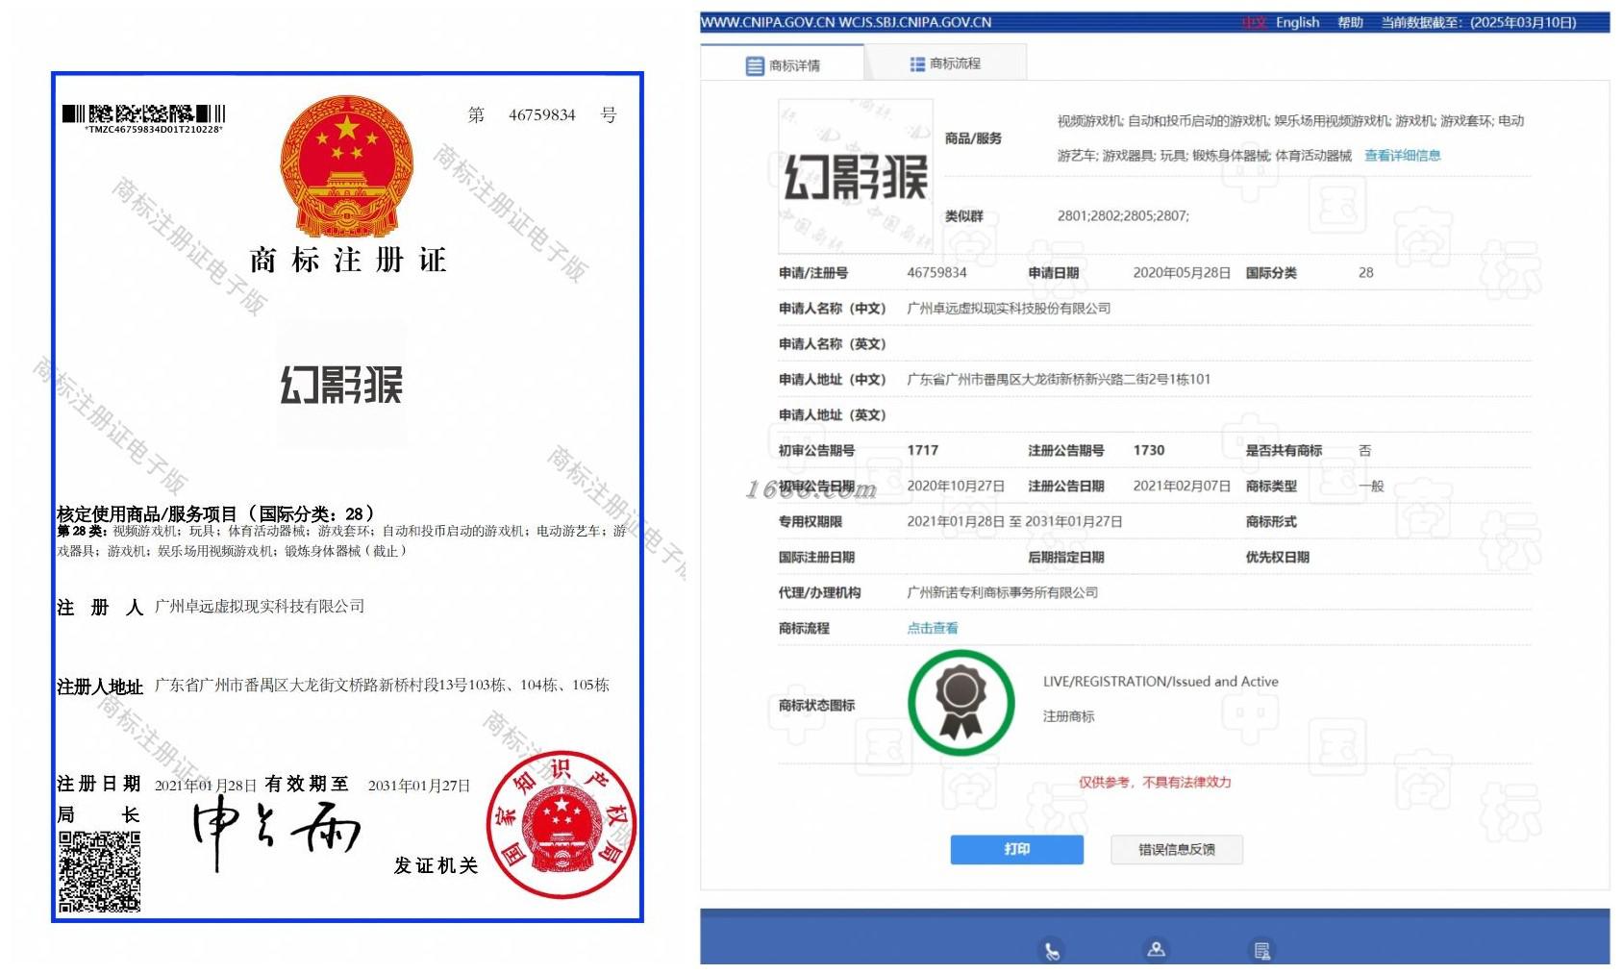Click the 商标类型 value 一般
This screenshot has width=1622, height=974.
(x=1371, y=487)
